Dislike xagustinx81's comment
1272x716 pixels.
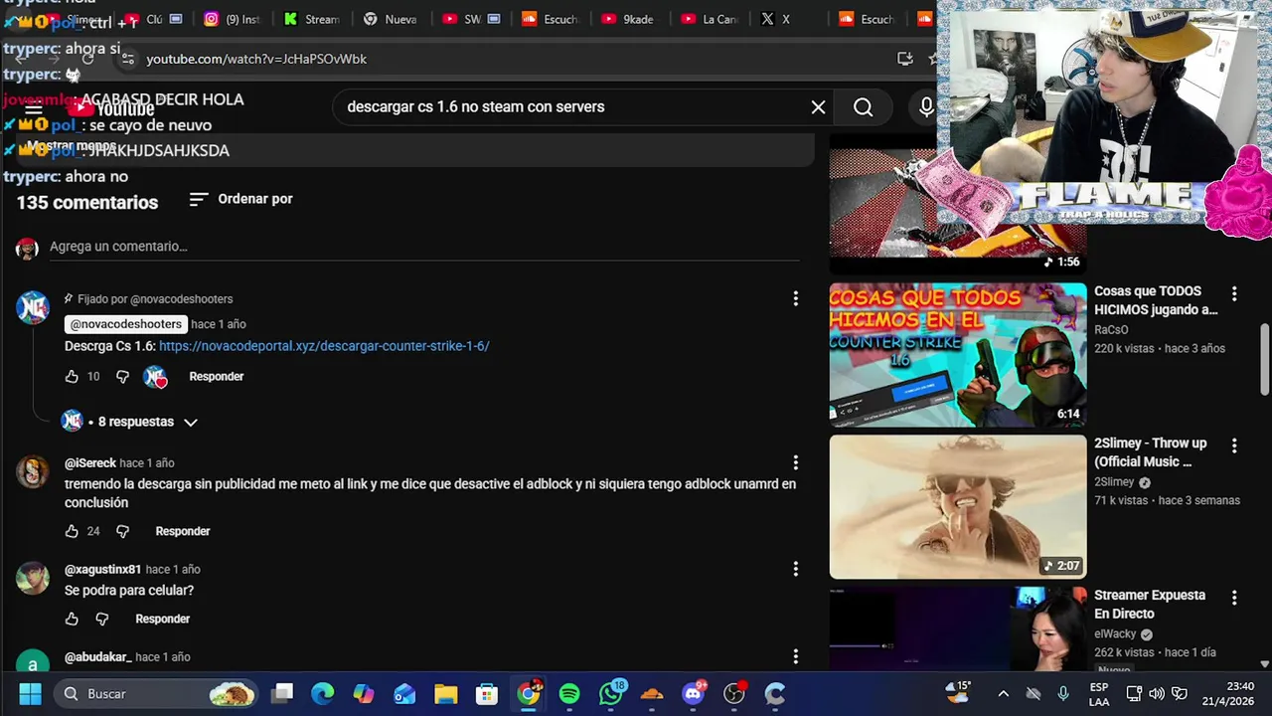click(102, 619)
